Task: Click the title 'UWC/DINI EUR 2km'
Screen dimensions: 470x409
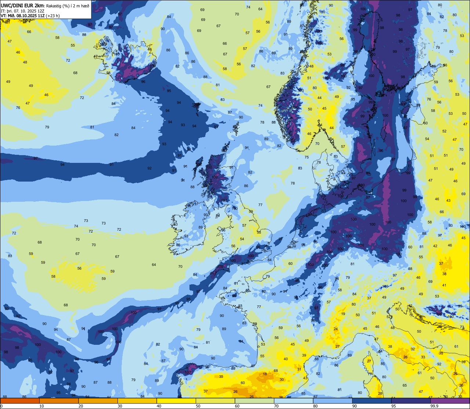Action: point(22,5)
